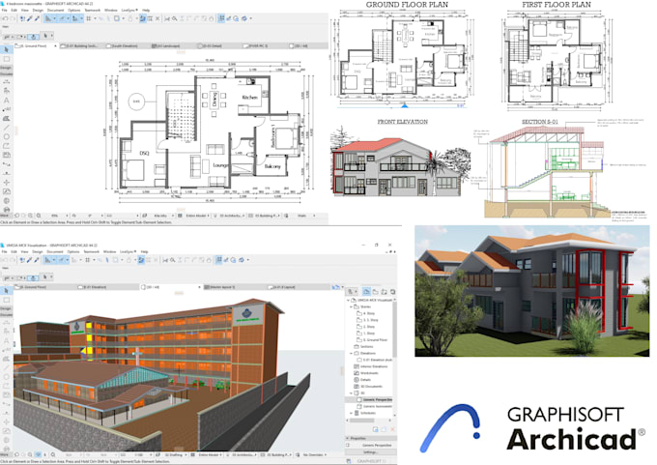Toggle Guide Lines button in bottom window toolbar
Viewport: 657px width, 465px height.
click(x=47, y=260)
